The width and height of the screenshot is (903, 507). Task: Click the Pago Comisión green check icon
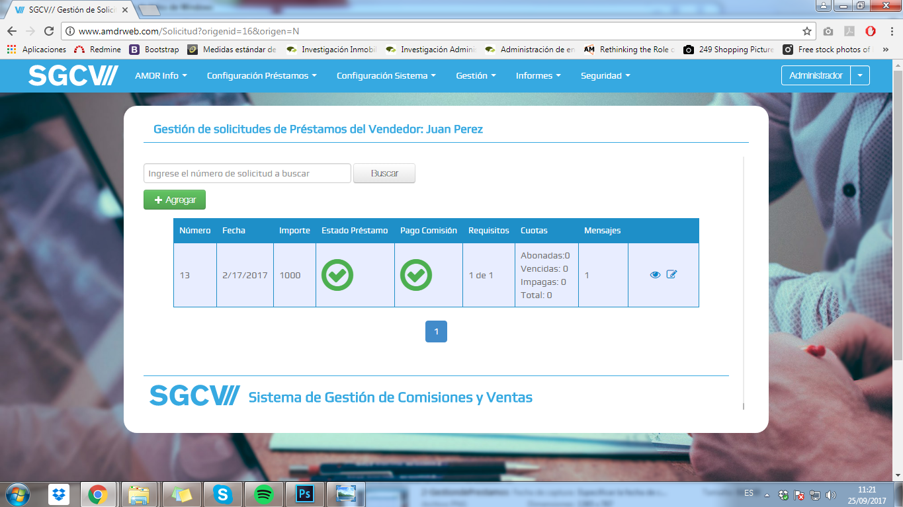(416, 275)
